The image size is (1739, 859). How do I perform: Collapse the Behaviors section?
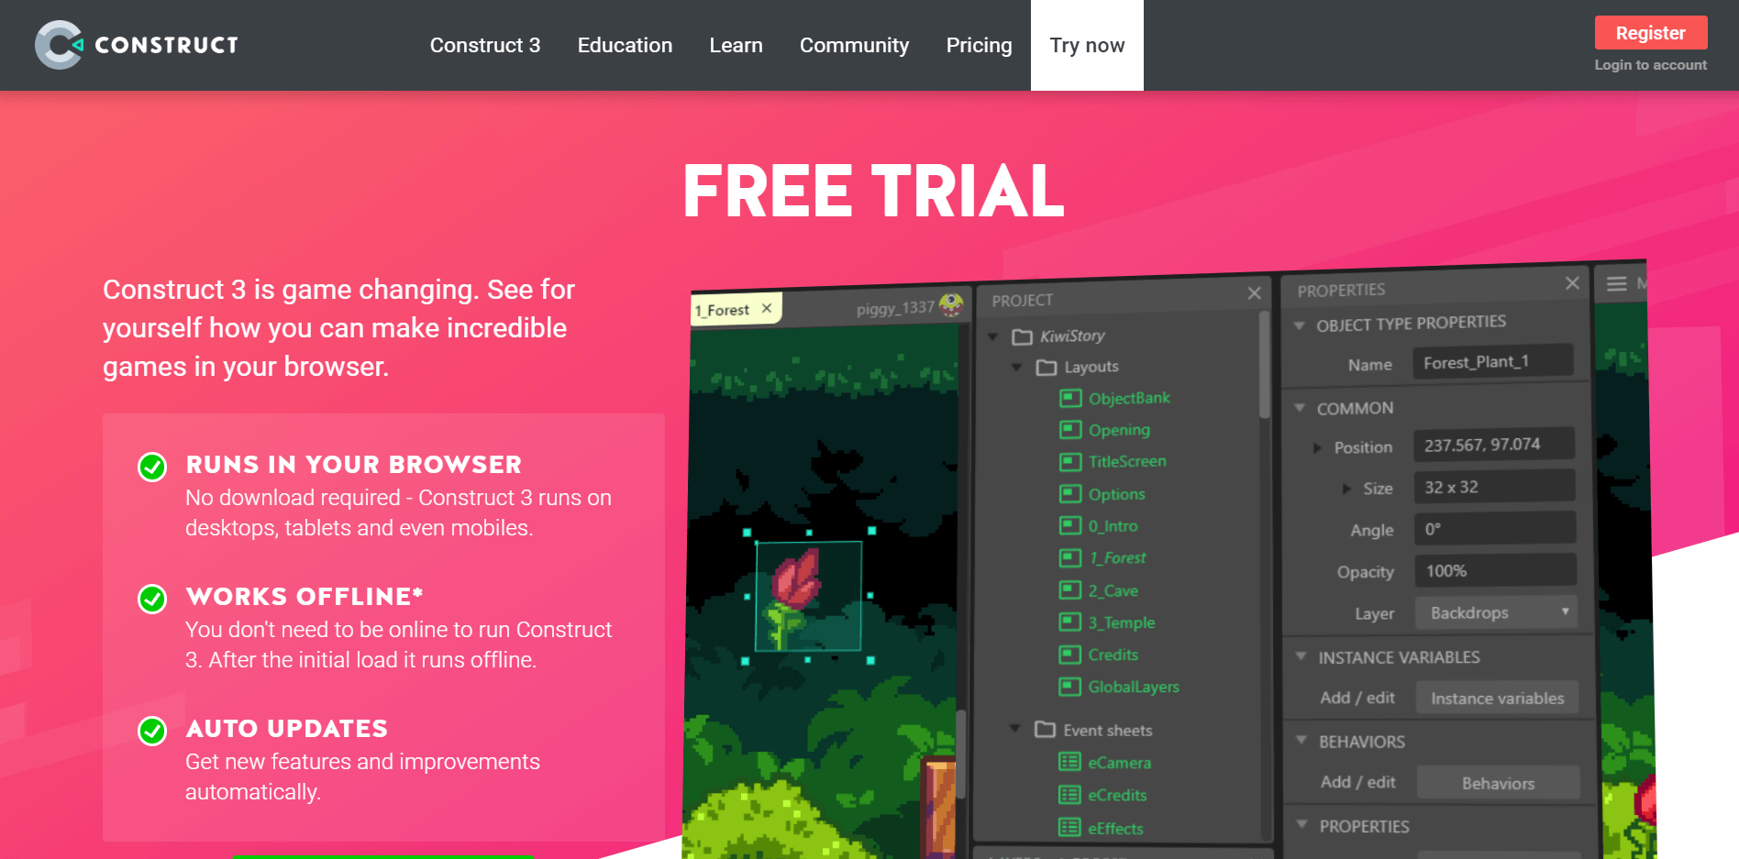(1301, 740)
